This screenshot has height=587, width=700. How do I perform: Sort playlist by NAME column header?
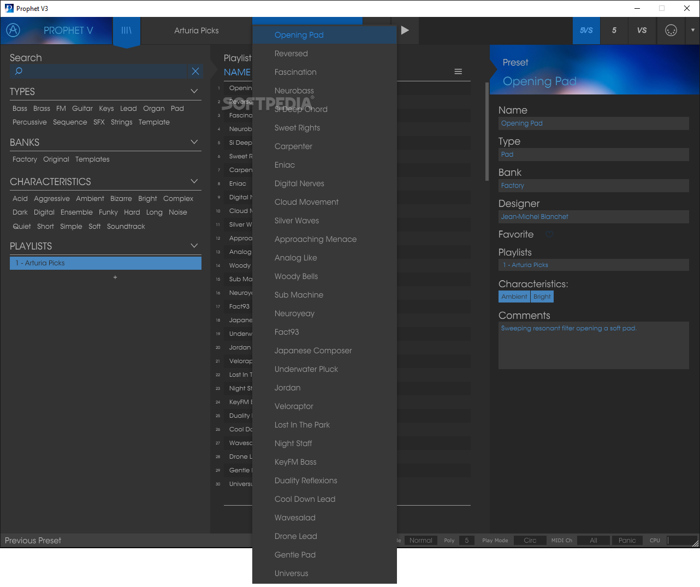pyautogui.click(x=237, y=72)
